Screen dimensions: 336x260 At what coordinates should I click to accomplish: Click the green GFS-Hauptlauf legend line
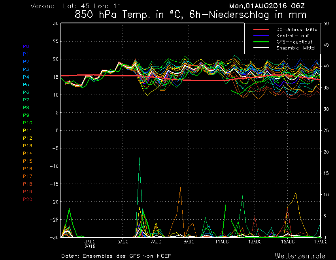coord(258,42)
